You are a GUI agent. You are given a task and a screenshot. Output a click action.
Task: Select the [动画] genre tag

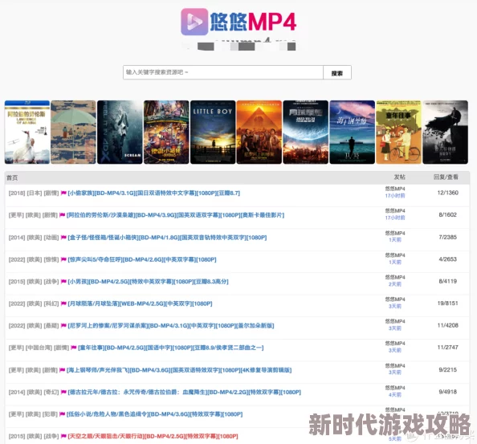(x=51, y=238)
